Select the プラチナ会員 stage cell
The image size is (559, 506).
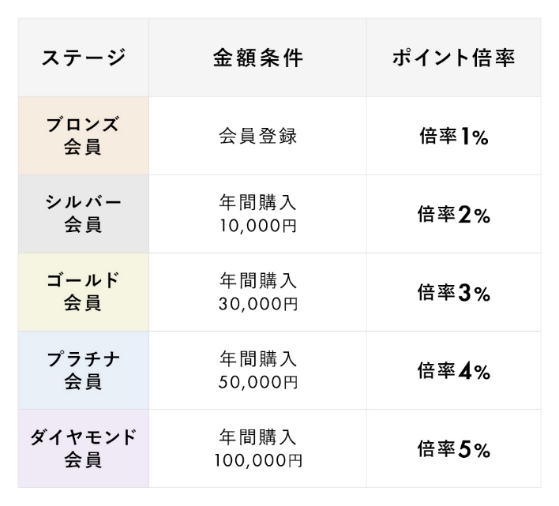point(84,370)
